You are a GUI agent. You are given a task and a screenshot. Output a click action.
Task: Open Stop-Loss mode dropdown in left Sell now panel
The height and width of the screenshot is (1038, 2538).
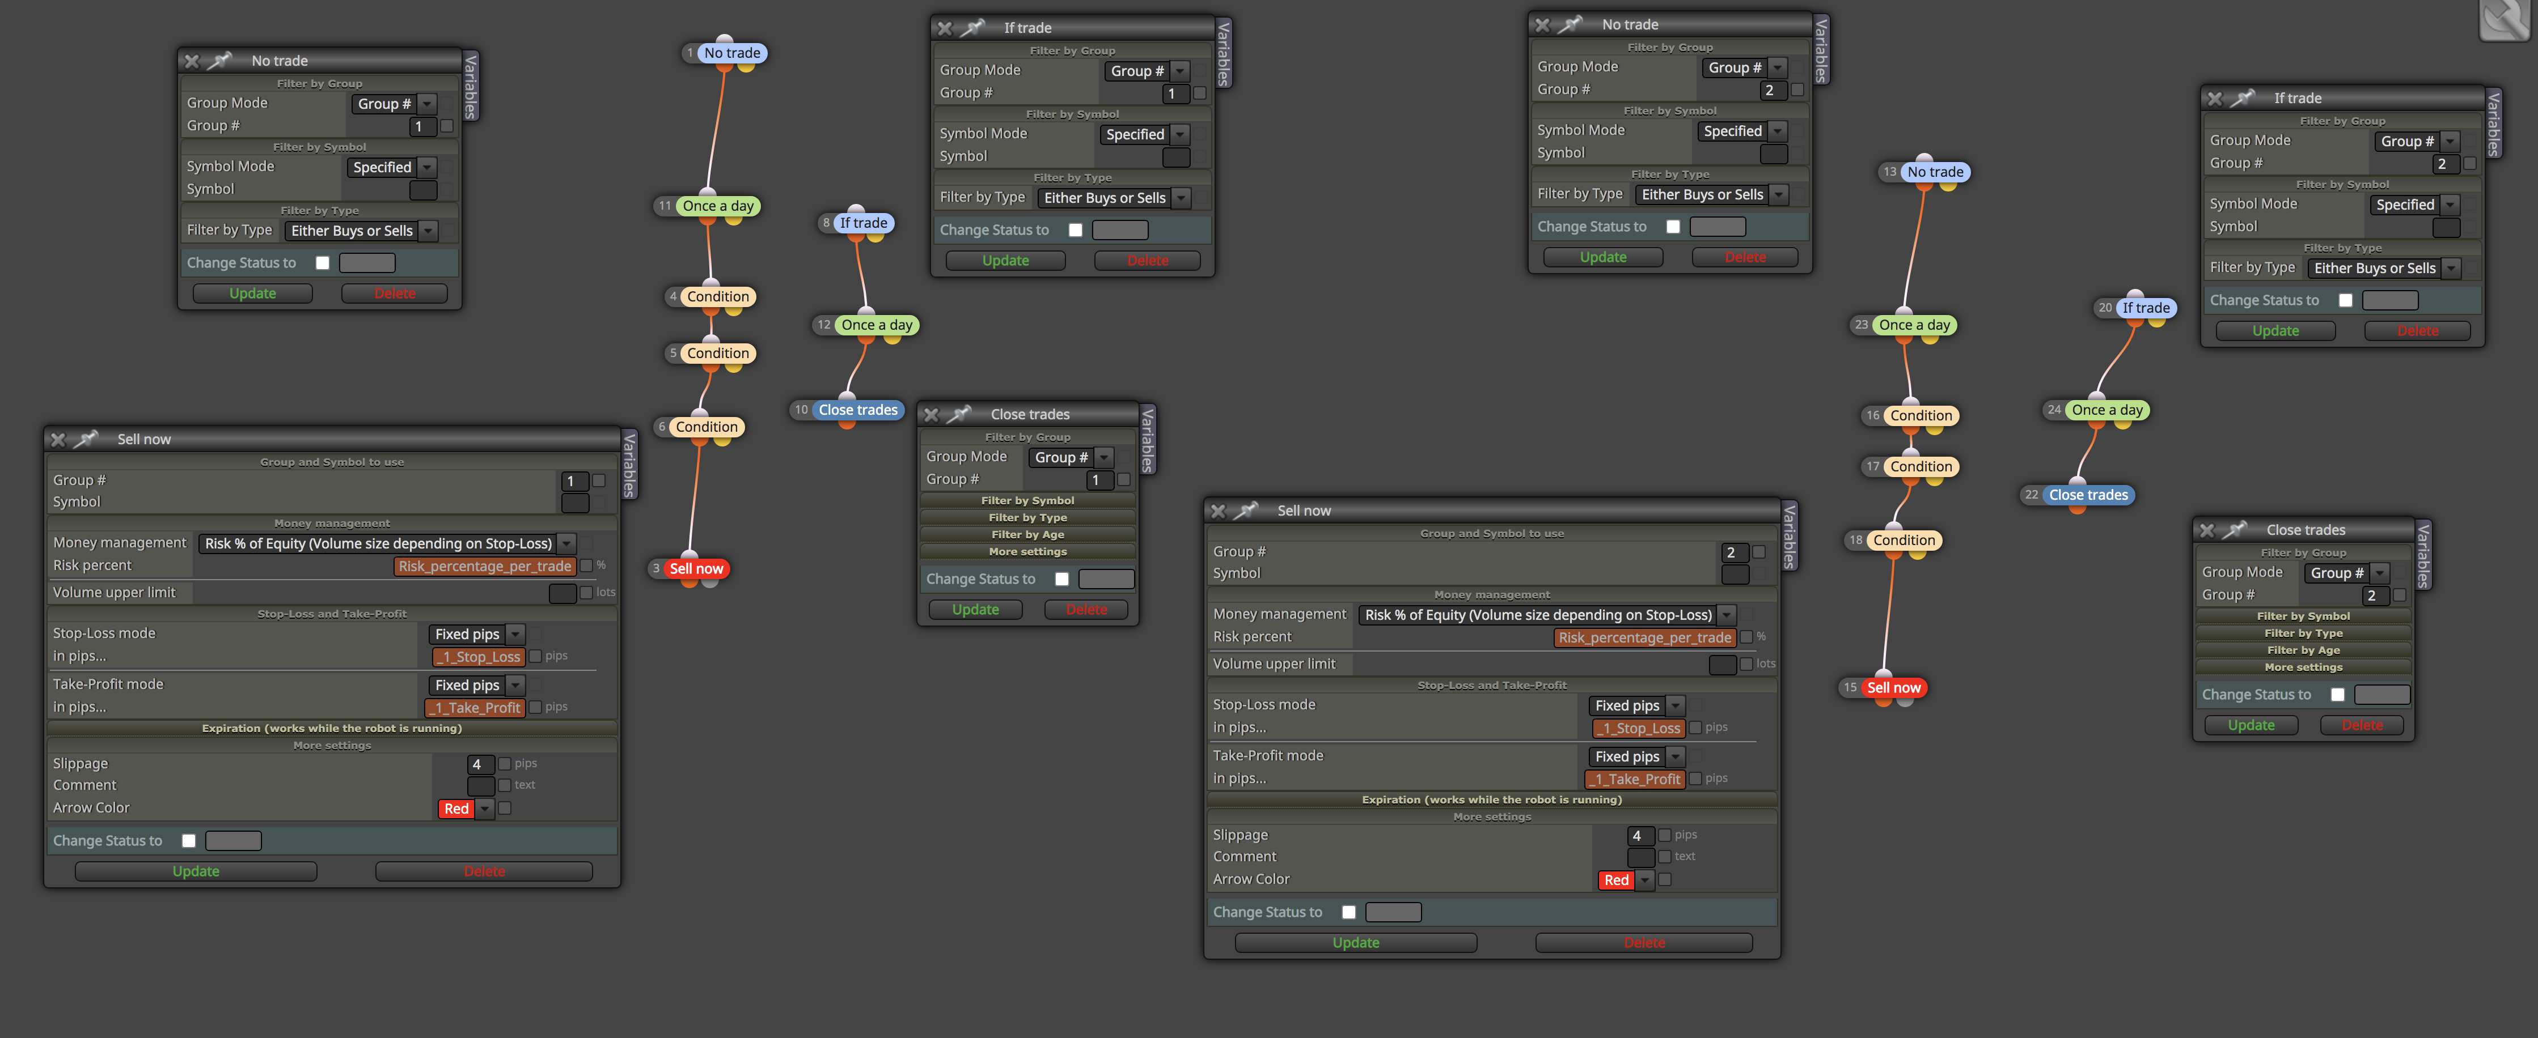[x=476, y=635]
